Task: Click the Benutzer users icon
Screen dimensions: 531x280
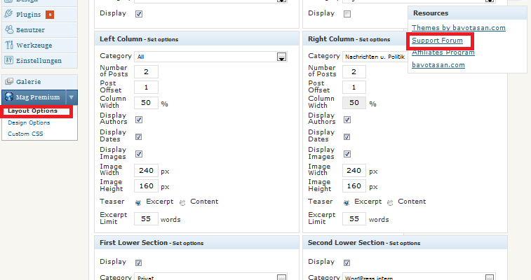Action: click(x=9, y=29)
